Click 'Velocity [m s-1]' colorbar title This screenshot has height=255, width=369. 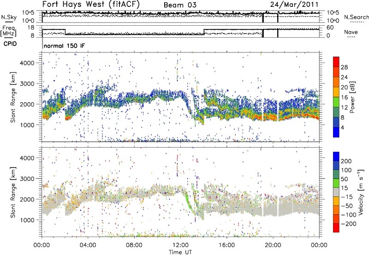point(361,192)
